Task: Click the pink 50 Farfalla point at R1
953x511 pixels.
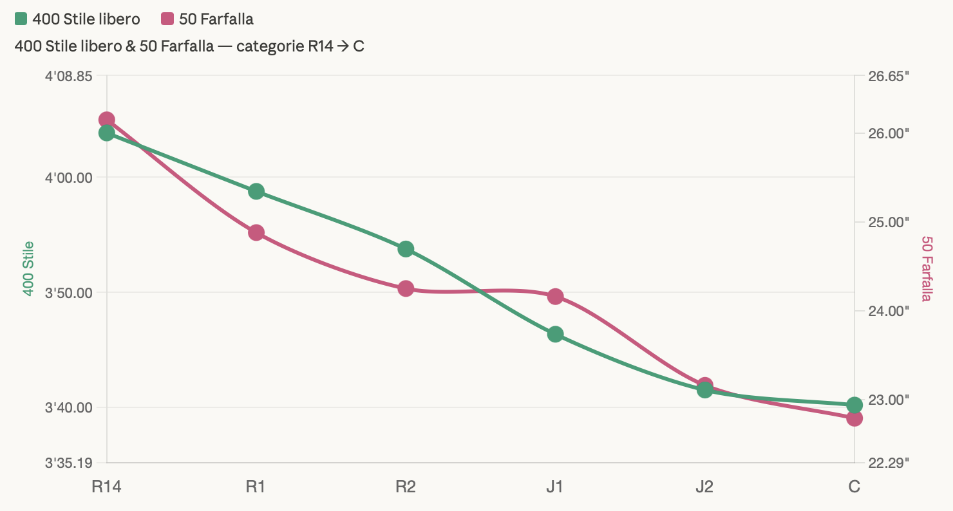Action: click(256, 232)
